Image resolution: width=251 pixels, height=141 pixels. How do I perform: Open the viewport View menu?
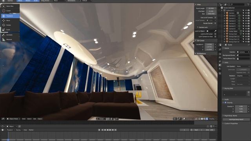click(x=24, y=119)
